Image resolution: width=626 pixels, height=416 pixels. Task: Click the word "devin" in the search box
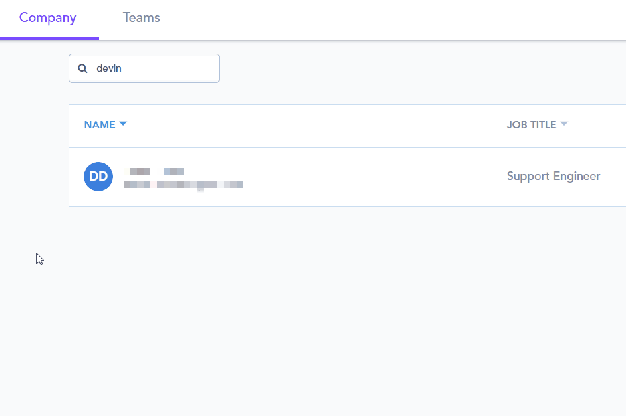[109, 68]
